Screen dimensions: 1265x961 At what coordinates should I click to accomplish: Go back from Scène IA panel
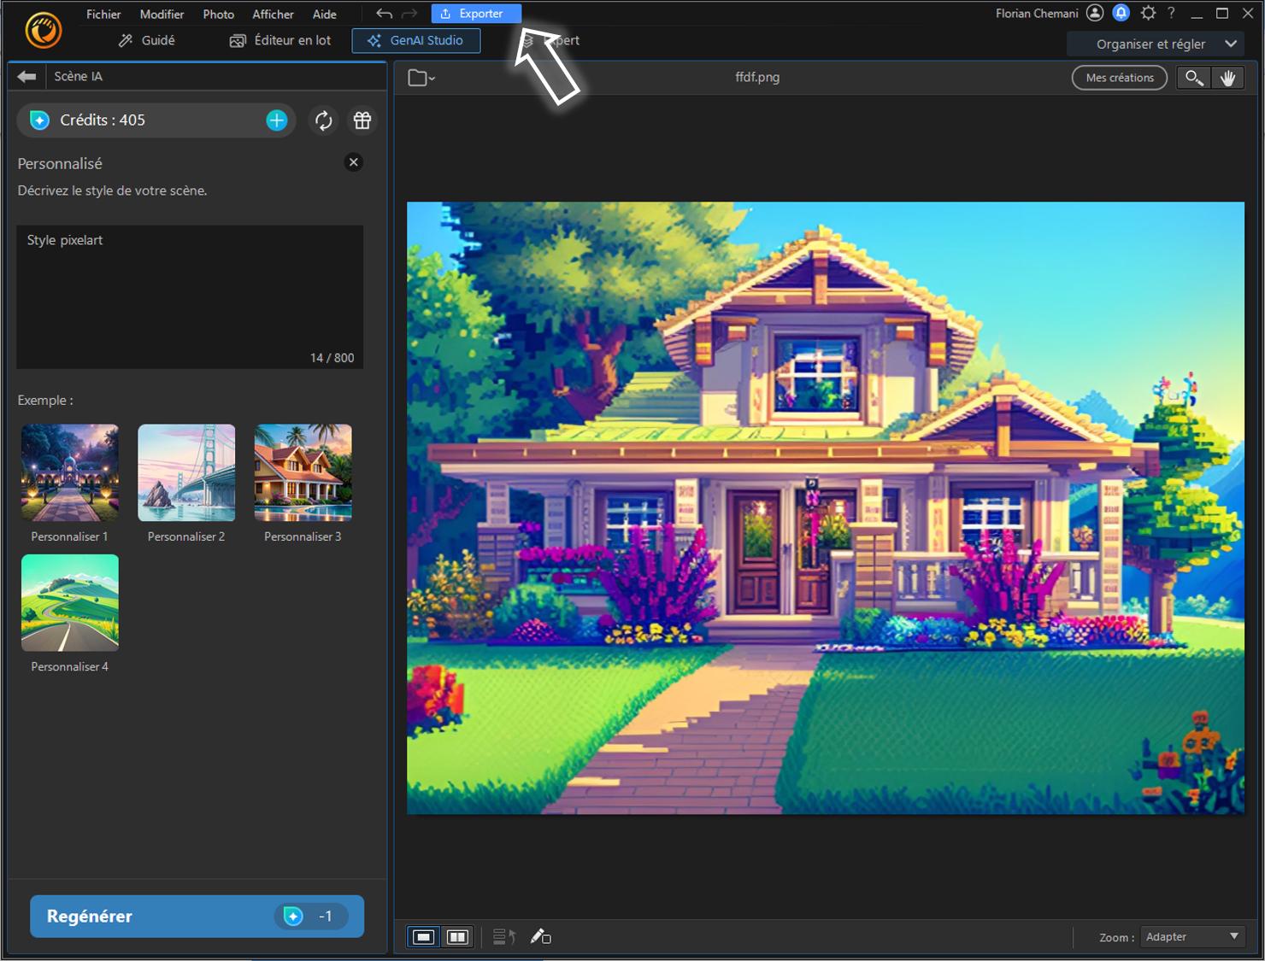click(26, 76)
